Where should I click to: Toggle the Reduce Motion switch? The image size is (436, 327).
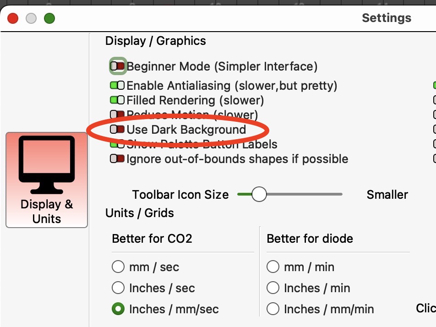click(117, 114)
